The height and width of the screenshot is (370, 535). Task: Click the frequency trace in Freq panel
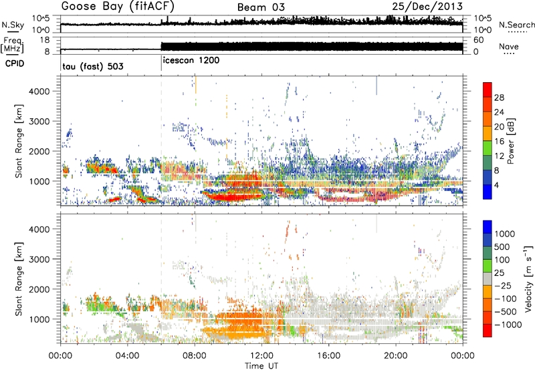(261, 47)
